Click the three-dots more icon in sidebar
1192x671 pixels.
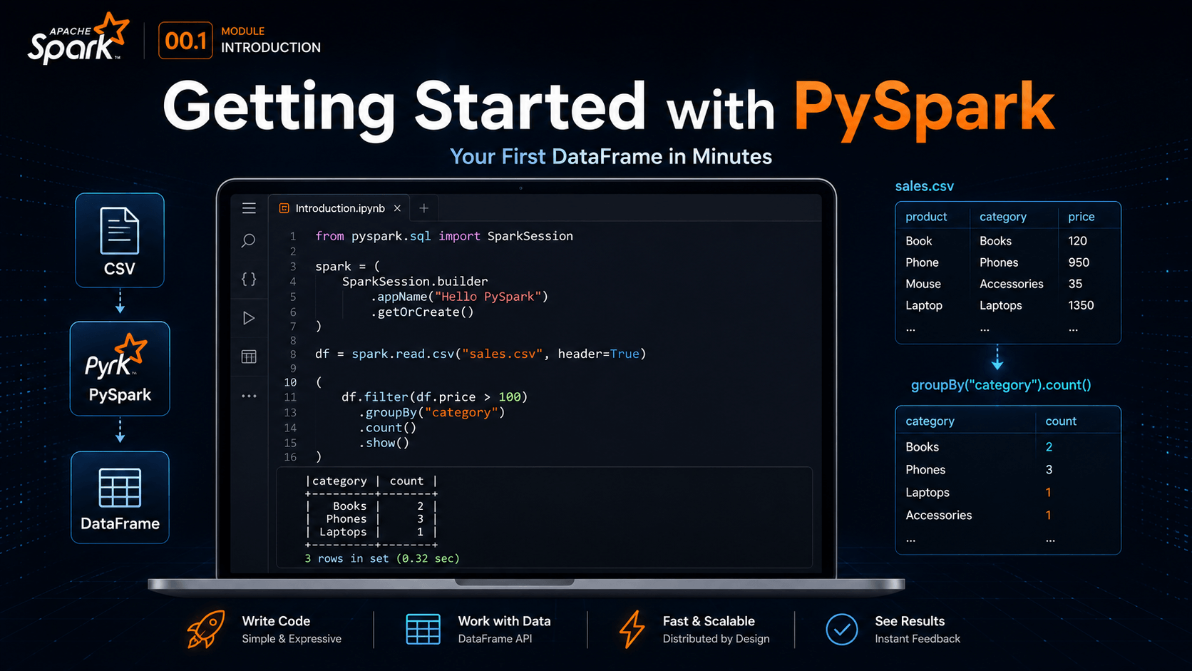(x=249, y=396)
